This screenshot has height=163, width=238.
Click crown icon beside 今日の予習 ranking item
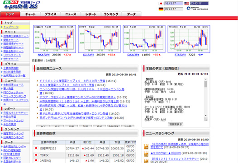tap(146, 154)
